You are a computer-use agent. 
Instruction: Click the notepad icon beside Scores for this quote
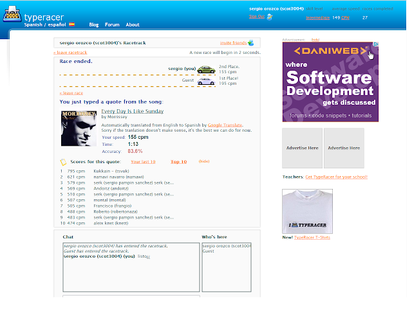pos(63,162)
